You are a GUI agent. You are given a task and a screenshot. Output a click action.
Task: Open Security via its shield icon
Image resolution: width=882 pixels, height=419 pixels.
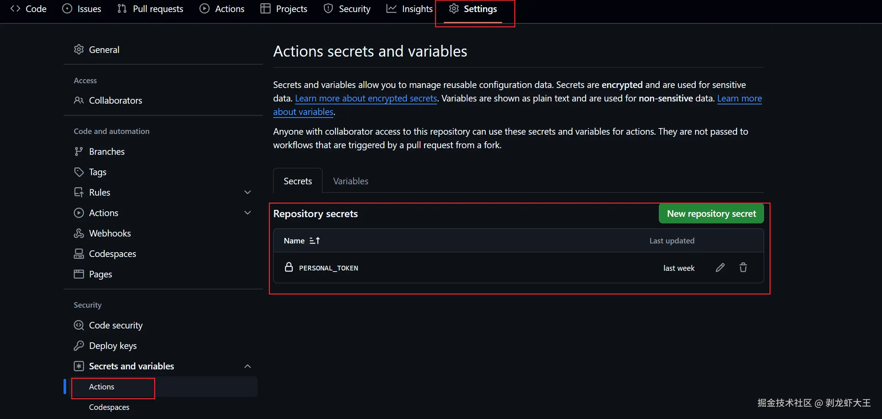point(328,8)
